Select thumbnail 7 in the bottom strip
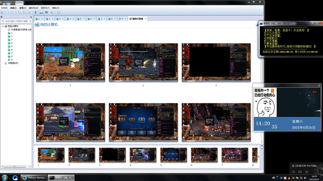Image resolution: width=323 pixels, height=181 pixels. pos(235,155)
